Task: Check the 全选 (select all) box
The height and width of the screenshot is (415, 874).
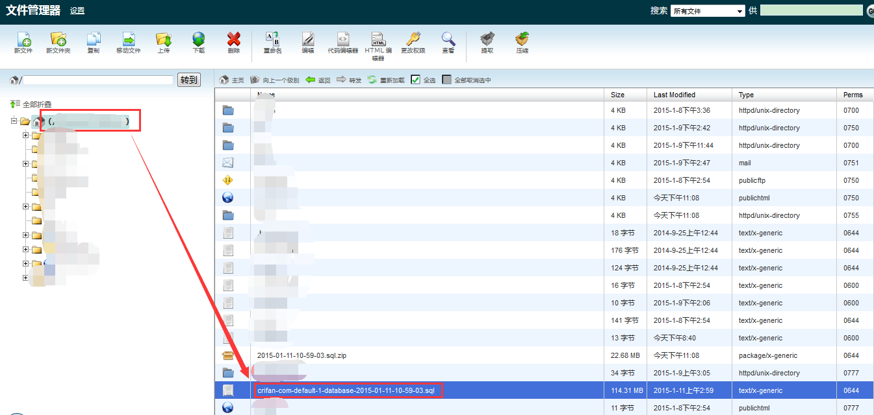Action: pos(416,80)
